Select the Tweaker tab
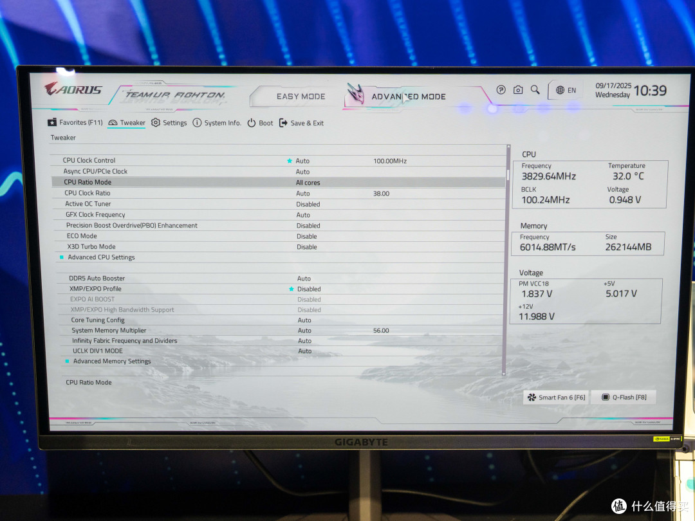Image resolution: width=695 pixels, height=521 pixels. click(127, 123)
